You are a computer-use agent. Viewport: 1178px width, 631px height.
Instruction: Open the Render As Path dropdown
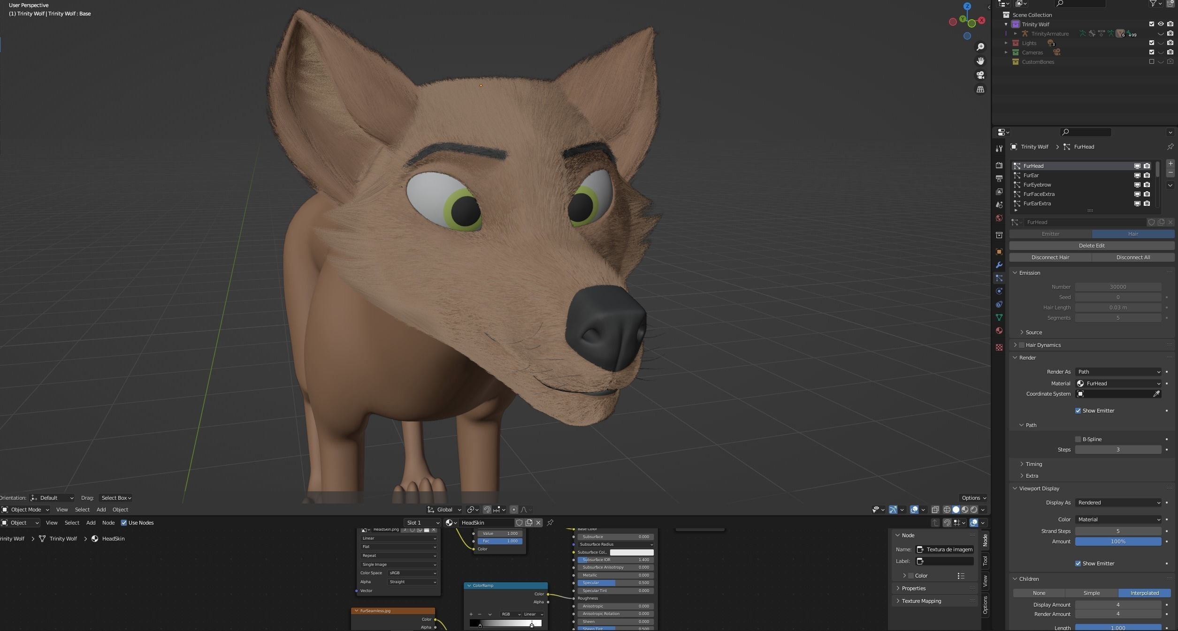(1118, 372)
